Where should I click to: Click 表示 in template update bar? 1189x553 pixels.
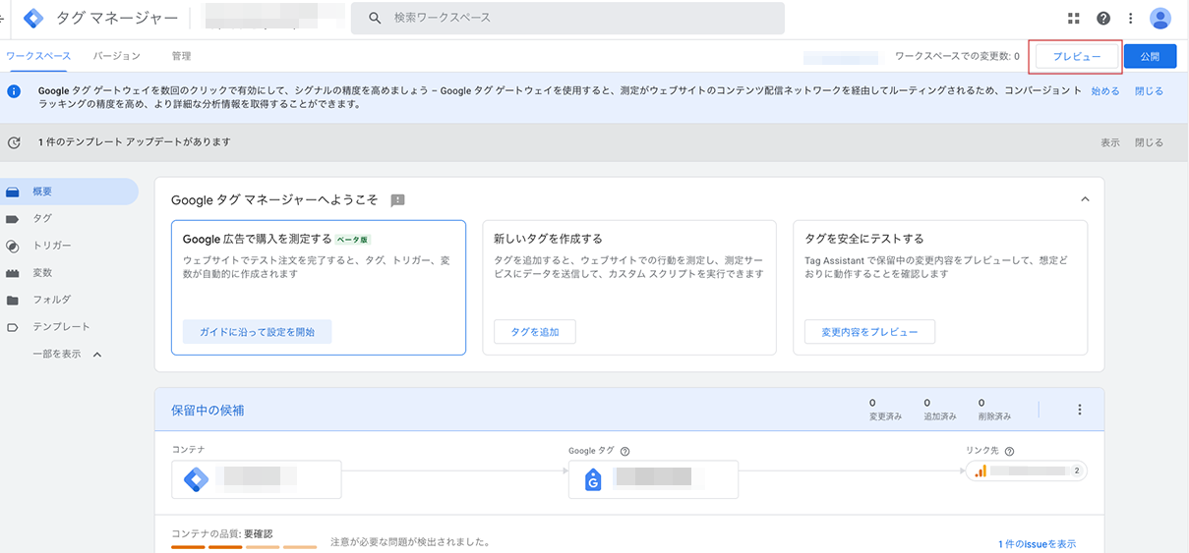(1110, 142)
